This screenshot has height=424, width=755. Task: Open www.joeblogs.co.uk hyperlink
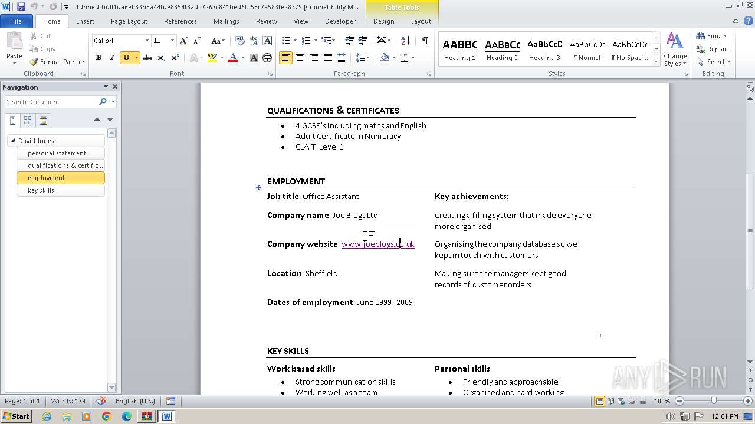click(x=378, y=244)
